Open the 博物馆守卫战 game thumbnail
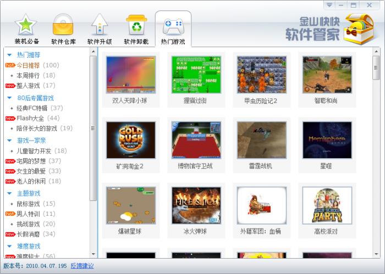This screenshot has width=385, height=274. tap(196, 140)
